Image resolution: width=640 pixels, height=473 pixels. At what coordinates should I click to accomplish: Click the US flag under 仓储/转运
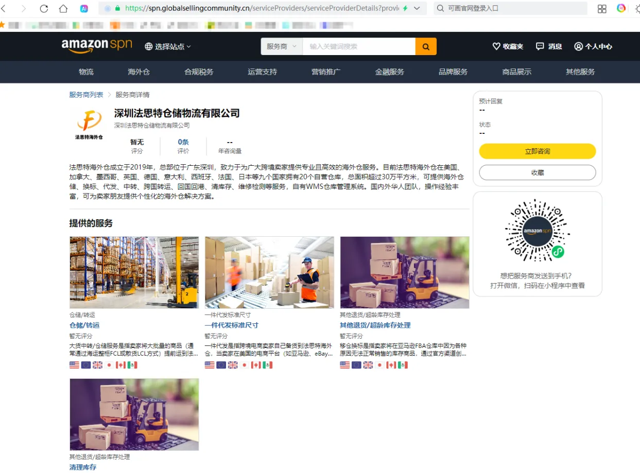[x=74, y=365]
